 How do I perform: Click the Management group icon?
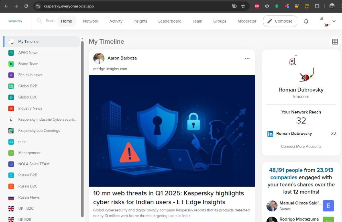[11, 153]
